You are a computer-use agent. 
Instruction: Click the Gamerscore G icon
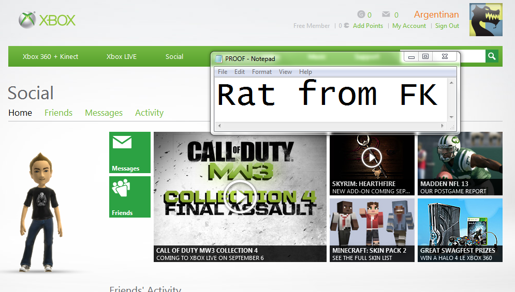[x=361, y=14]
